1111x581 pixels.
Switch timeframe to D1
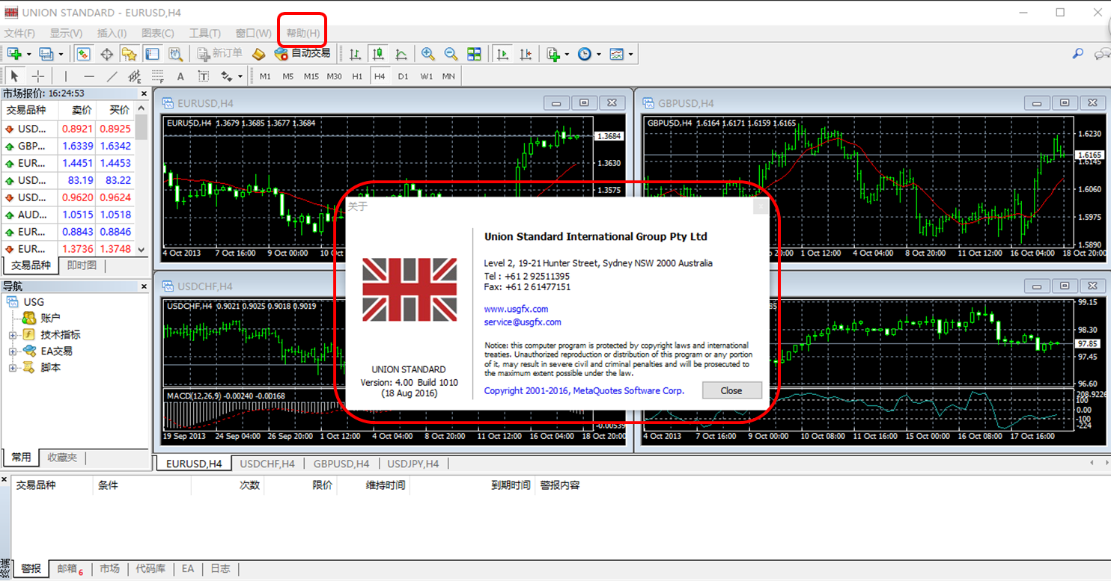[403, 76]
